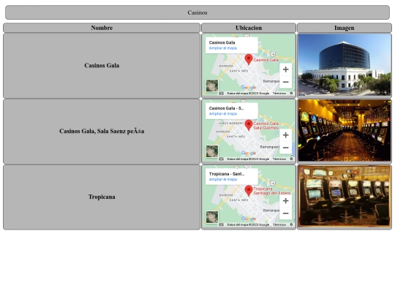This screenshot has height=296, width=395.
Task: Click the red pin on Tropicana map
Action: coord(249,191)
